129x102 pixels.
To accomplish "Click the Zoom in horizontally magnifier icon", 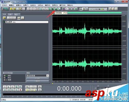I will 27,87.
